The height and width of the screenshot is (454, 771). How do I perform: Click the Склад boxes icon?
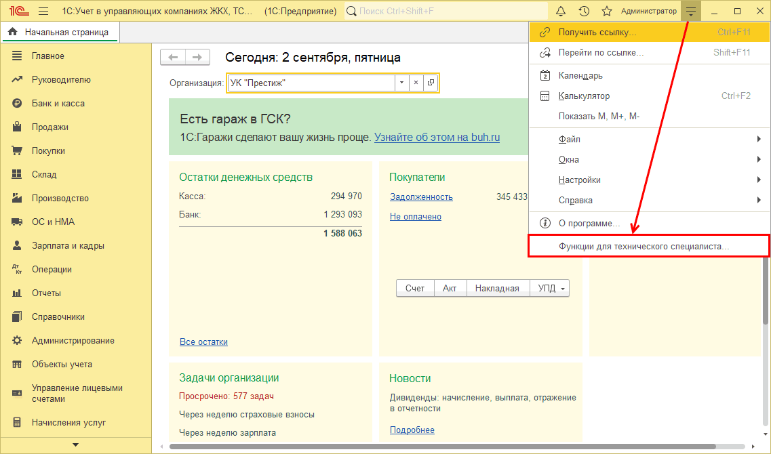point(17,174)
